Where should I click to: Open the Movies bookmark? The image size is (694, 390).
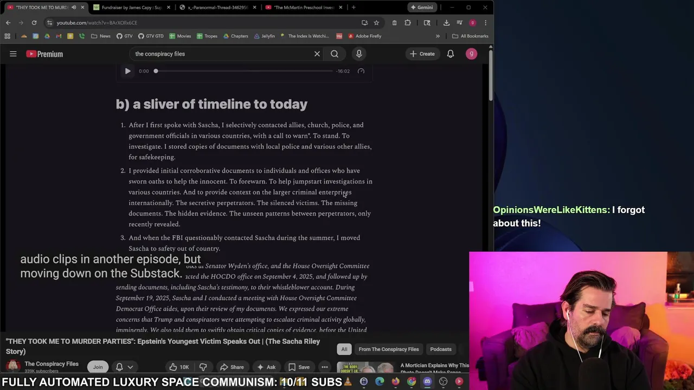[x=180, y=36]
